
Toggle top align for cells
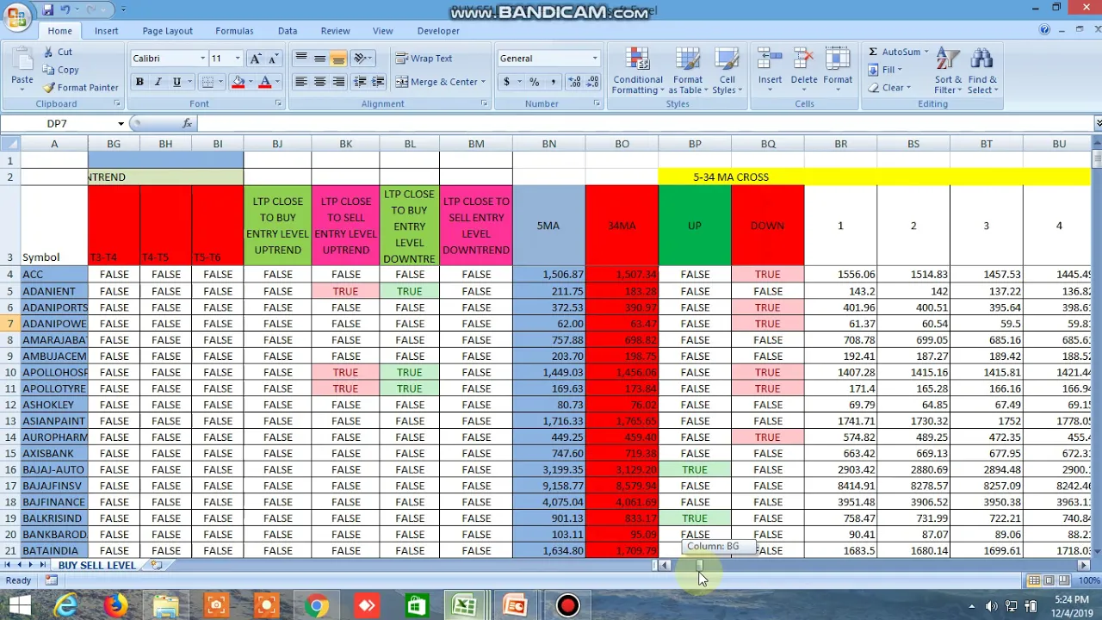click(x=300, y=59)
